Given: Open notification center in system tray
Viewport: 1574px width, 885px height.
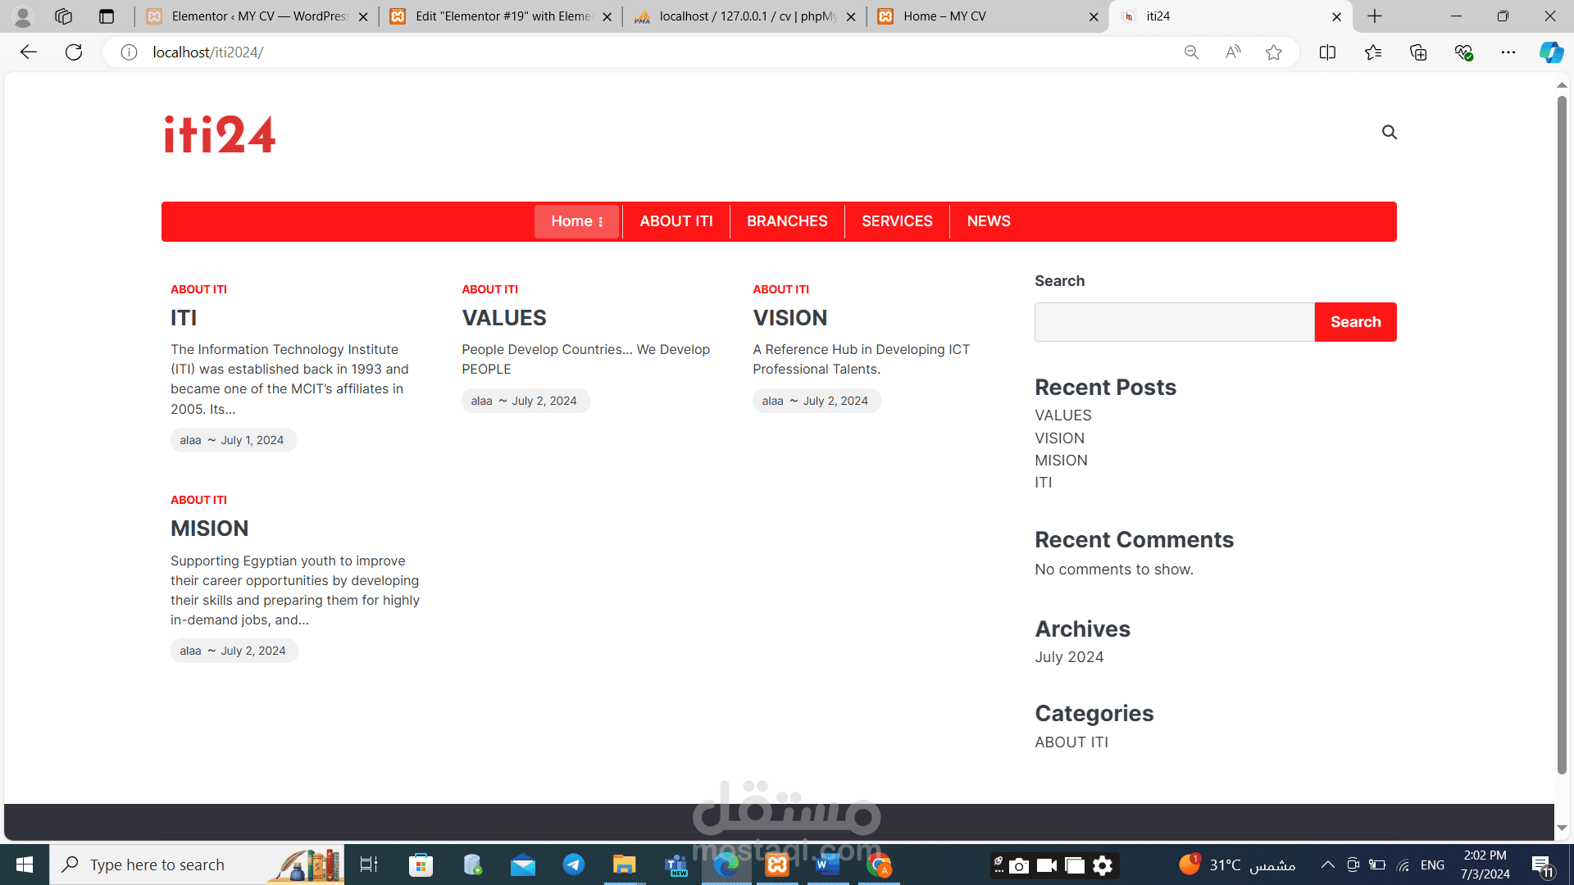Looking at the screenshot, I should tap(1542, 865).
